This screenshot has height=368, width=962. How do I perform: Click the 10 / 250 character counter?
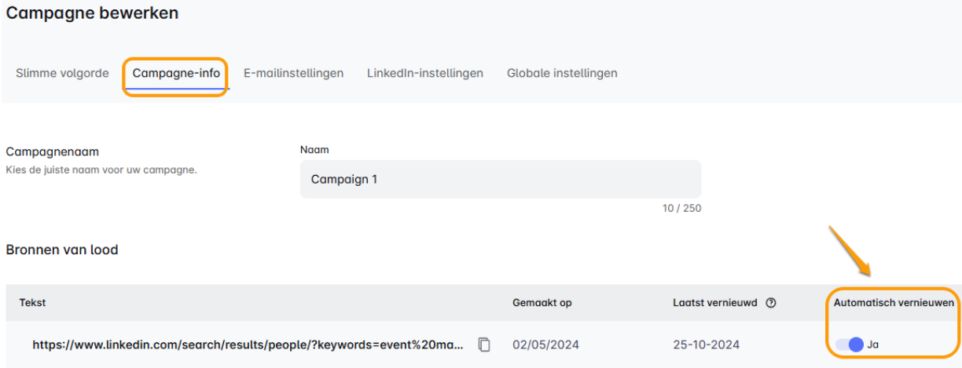click(x=681, y=209)
